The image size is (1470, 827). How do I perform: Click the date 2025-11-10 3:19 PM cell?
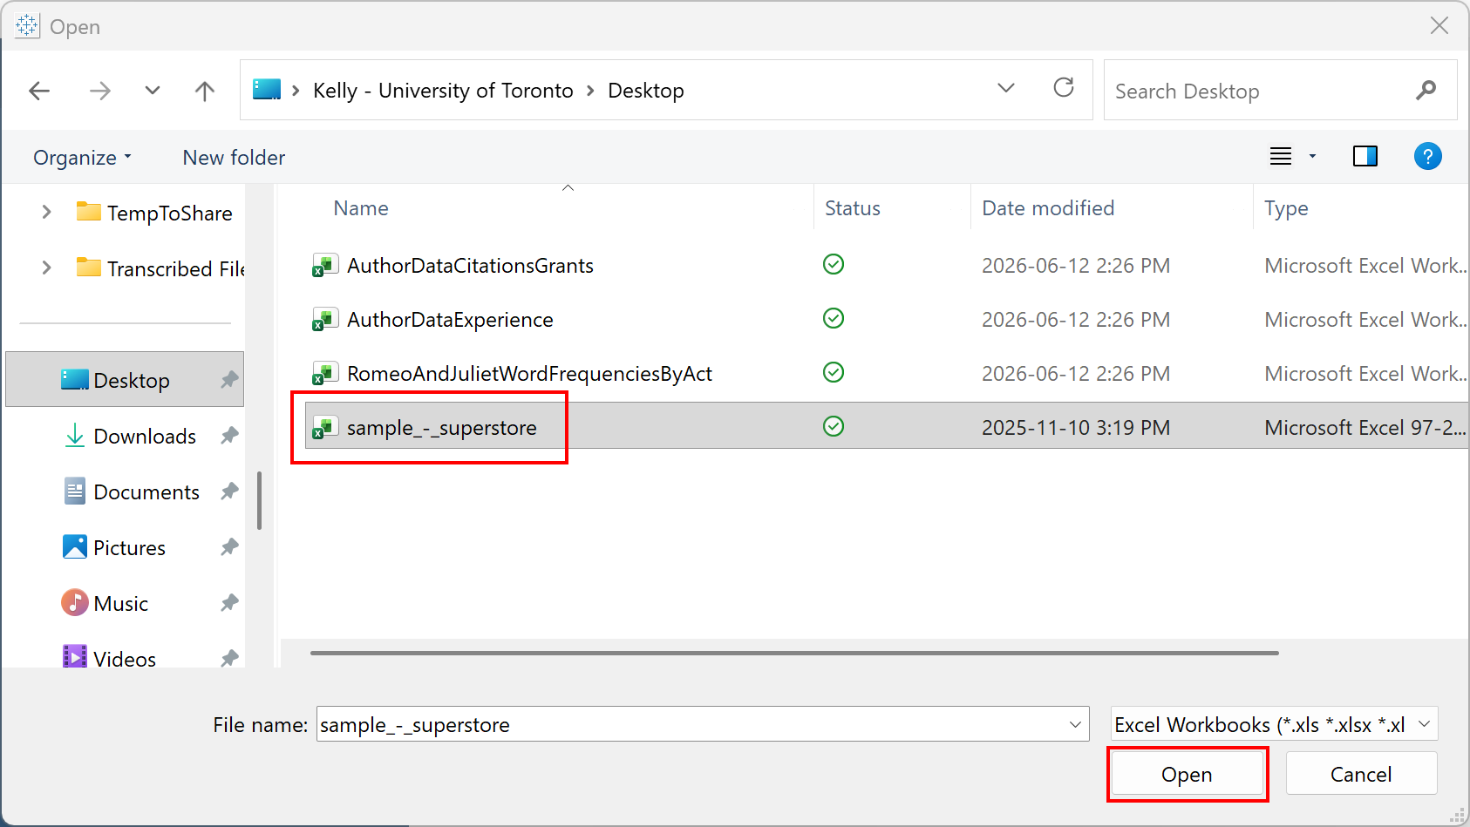(1076, 428)
